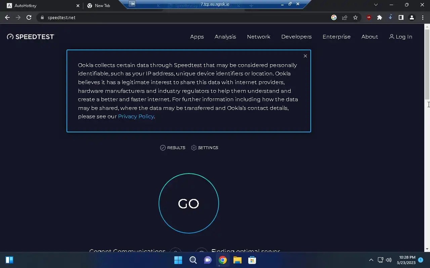Click the Google icon in address bar

[334, 17]
